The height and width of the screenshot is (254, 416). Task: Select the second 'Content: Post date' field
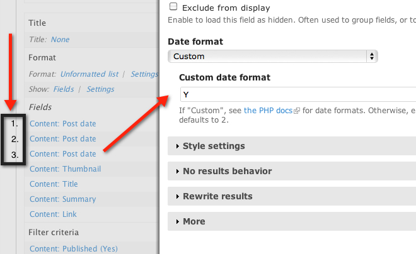pyautogui.click(x=63, y=139)
